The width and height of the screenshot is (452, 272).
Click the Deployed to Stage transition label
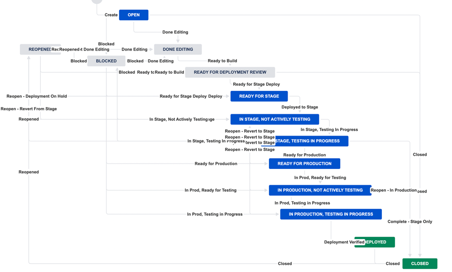pyautogui.click(x=300, y=107)
